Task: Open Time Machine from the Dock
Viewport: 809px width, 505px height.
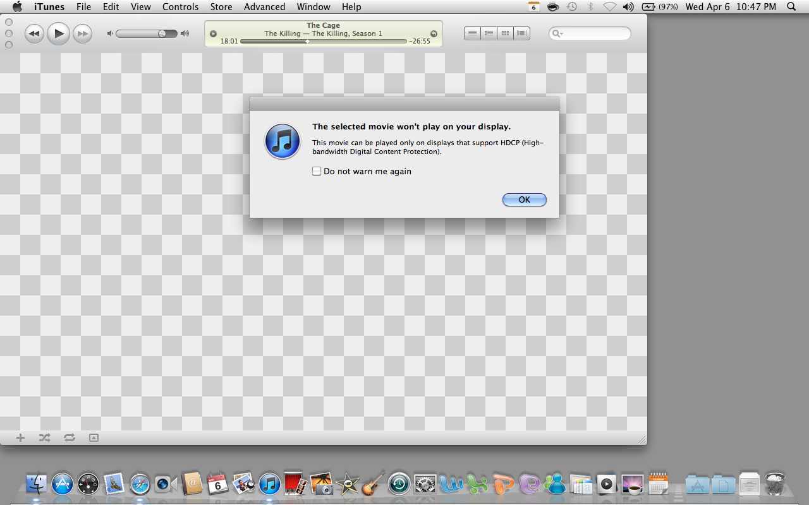Action: (399, 484)
